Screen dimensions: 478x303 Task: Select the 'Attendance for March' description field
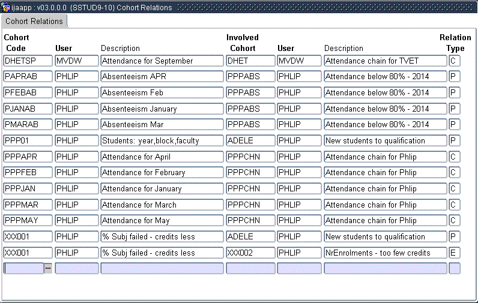162,205
